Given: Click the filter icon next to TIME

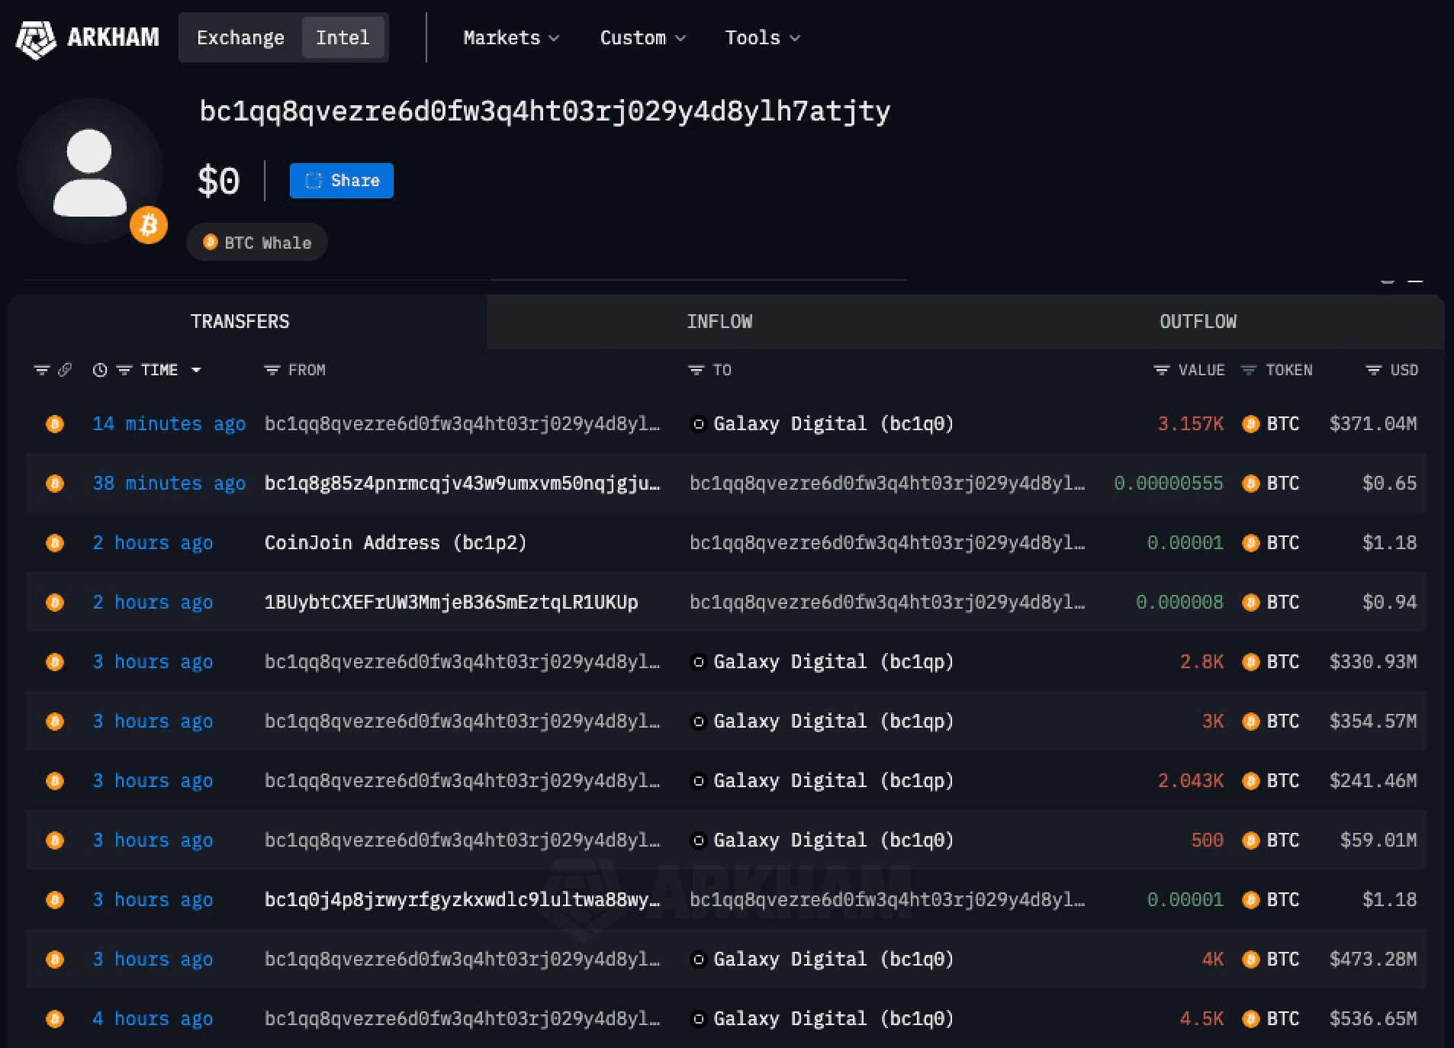Looking at the screenshot, I should (x=124, y=370).
